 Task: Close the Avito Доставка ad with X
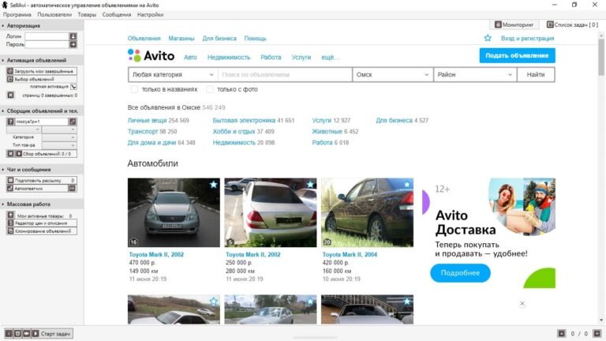point(522,303)
